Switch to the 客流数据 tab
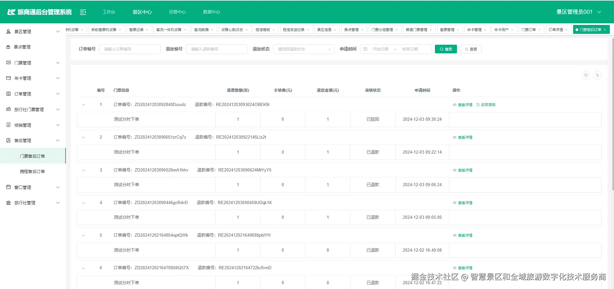 click(202, 29)
